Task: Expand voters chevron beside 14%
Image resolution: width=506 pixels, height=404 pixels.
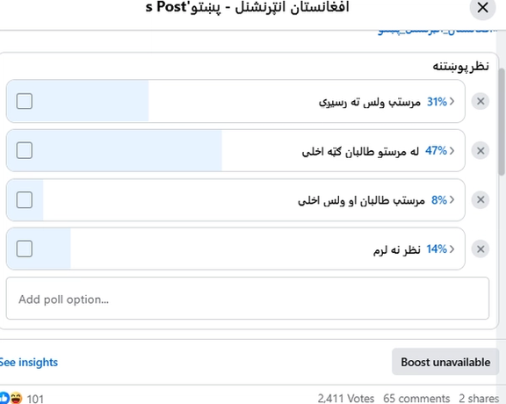Action: pyautogui.click(x=452, y=249)
